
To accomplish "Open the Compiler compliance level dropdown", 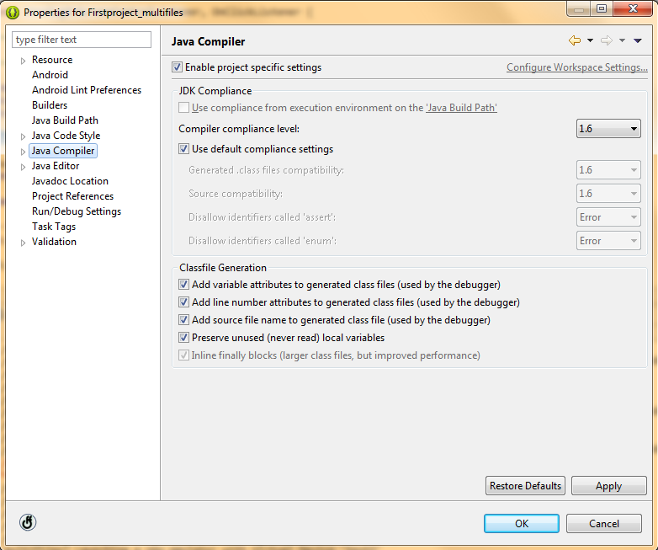I will pyautogui.click(x=608, y=129).
